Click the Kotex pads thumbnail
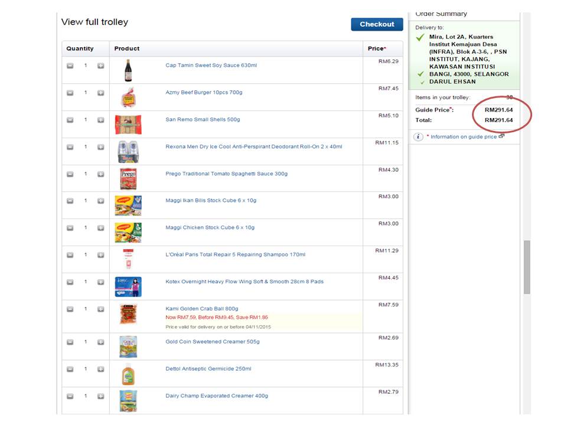The width and height of the screenshot is (567, 425). [x=128, y=287]
